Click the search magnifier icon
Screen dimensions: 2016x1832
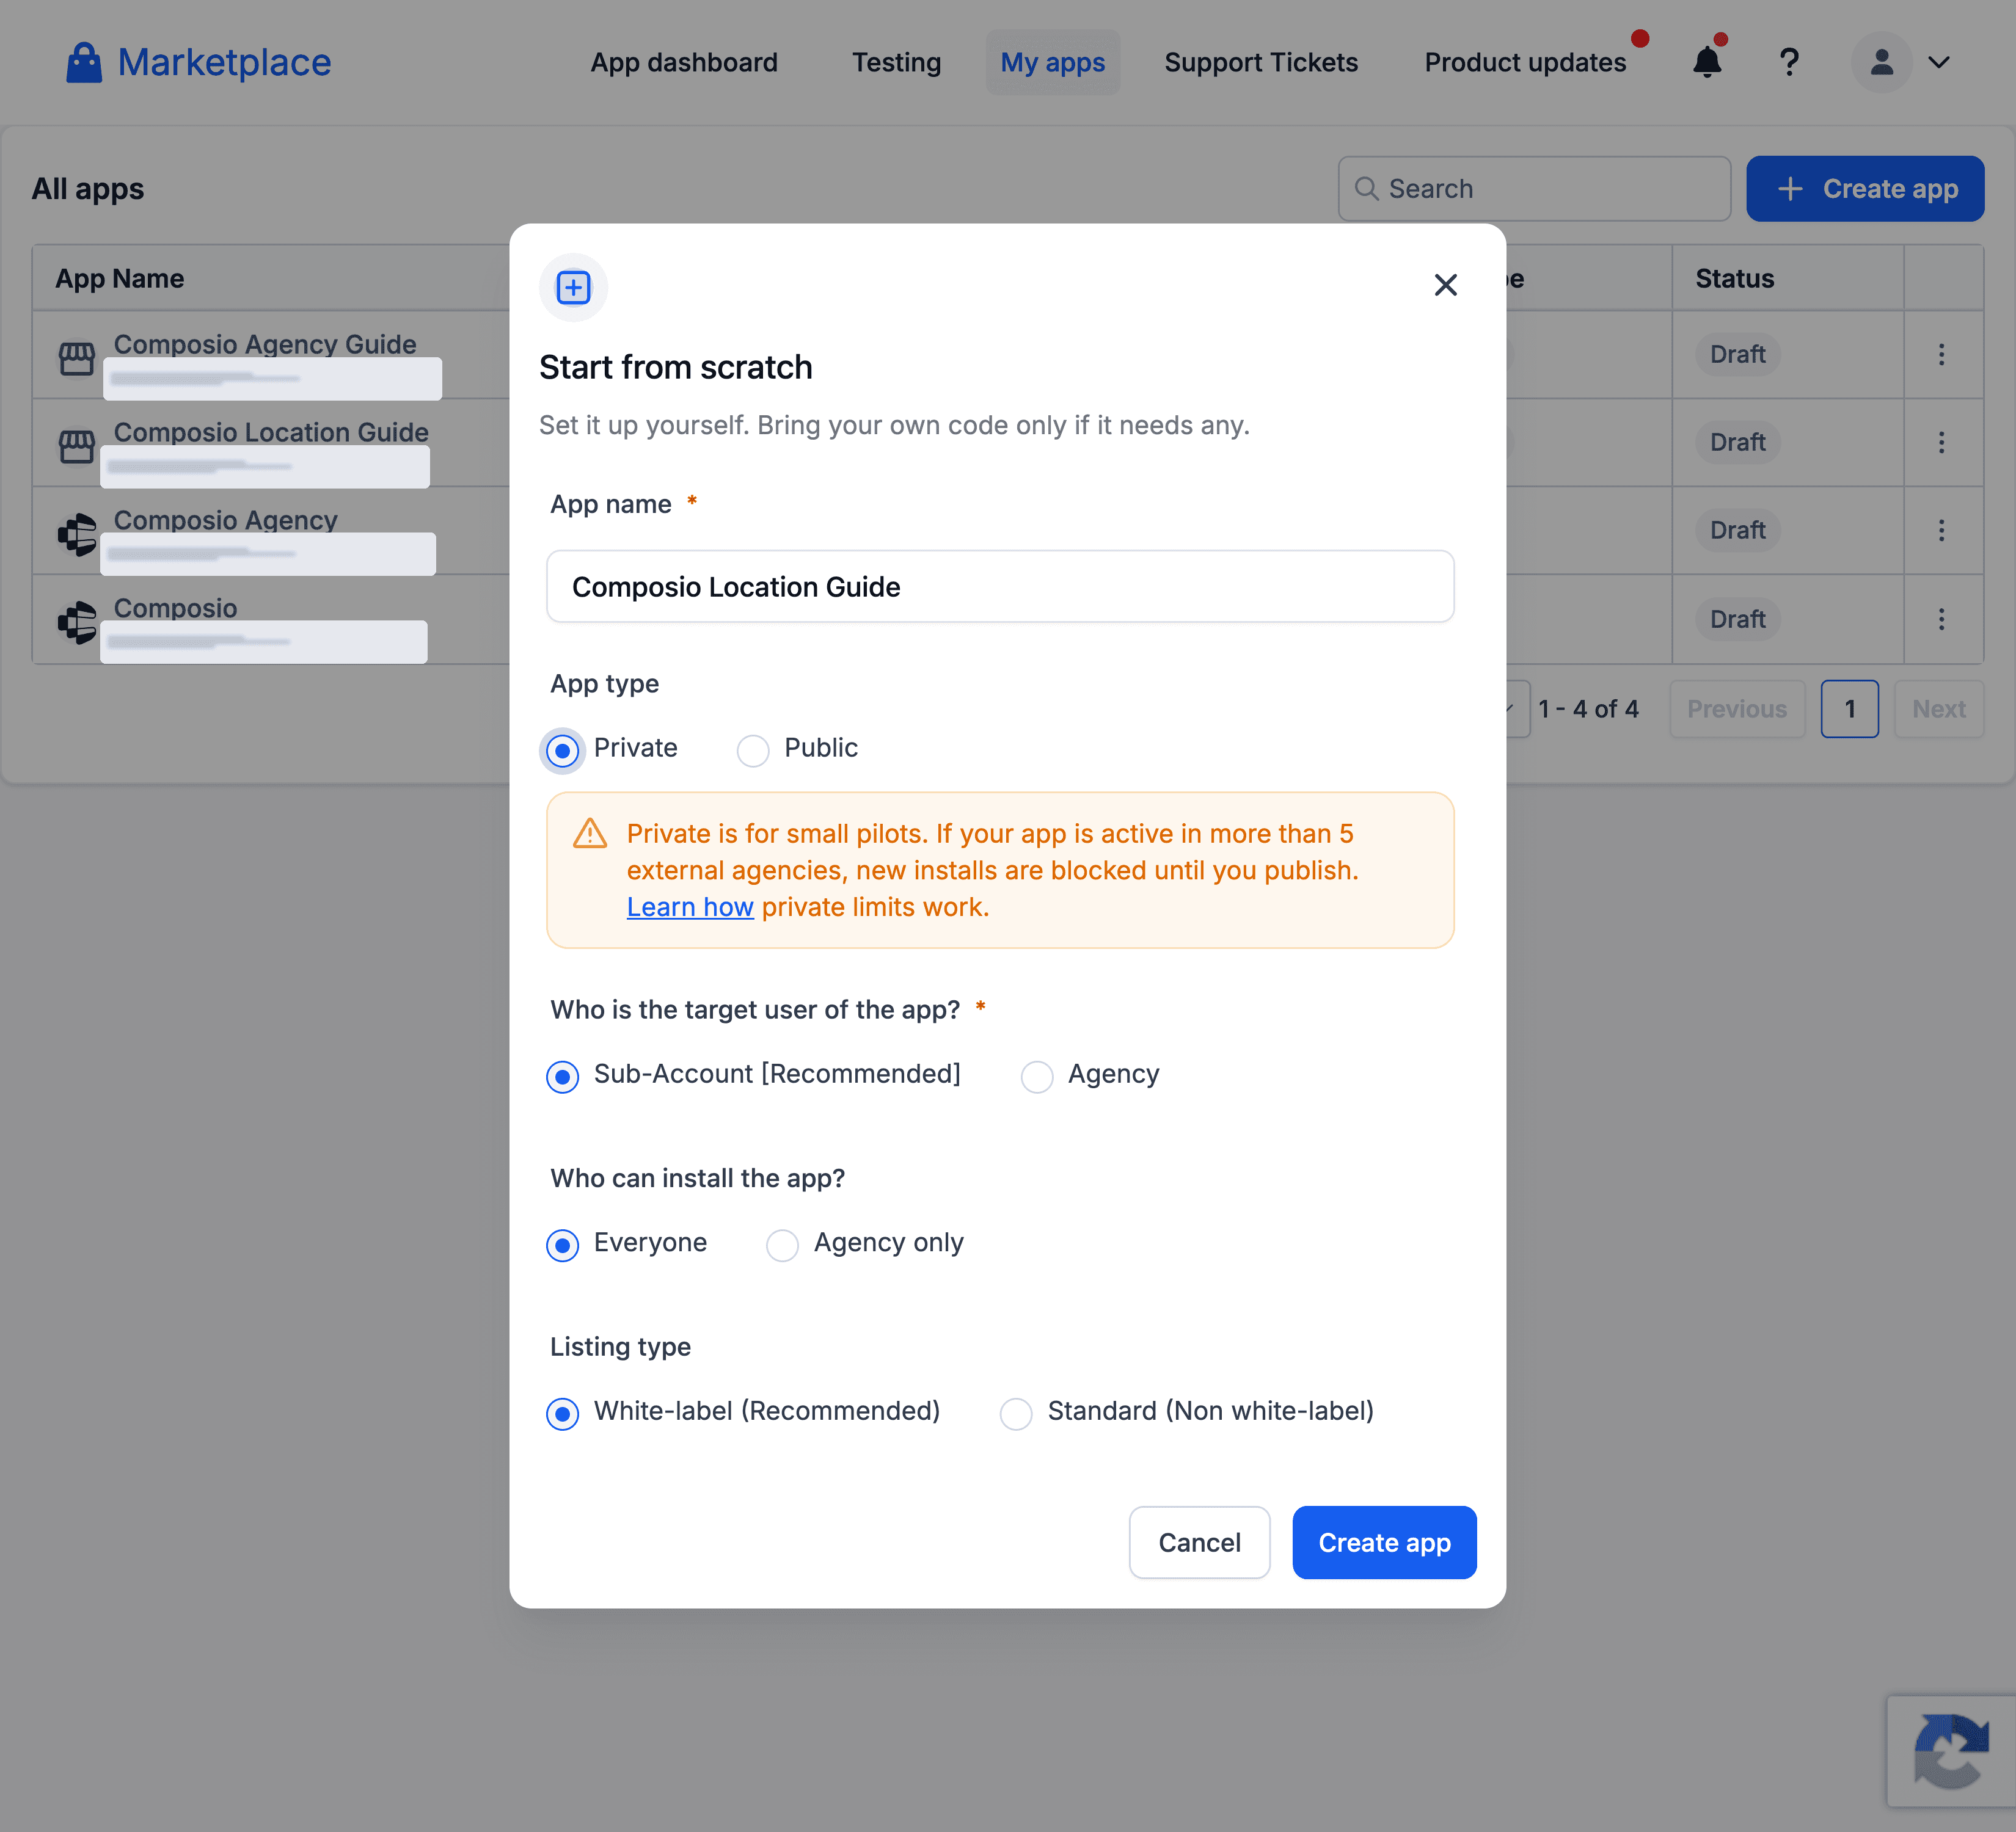pos(1366,189)
